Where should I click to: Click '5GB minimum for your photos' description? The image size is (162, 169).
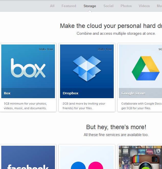click(25, 106)
